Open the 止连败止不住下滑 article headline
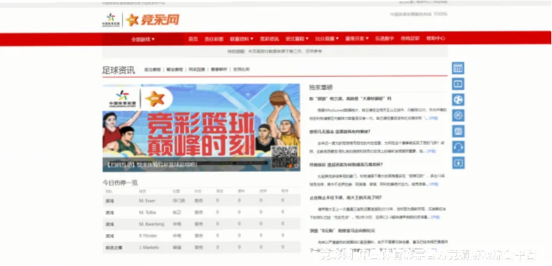Image resolution: width=552 pixels, height=266 pixels. (346, 198)
